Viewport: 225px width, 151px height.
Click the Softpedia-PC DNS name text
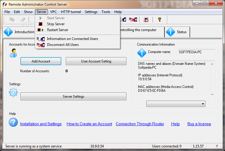coord(147,68)
